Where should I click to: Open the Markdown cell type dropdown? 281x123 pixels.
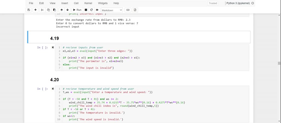pos(112,10)
